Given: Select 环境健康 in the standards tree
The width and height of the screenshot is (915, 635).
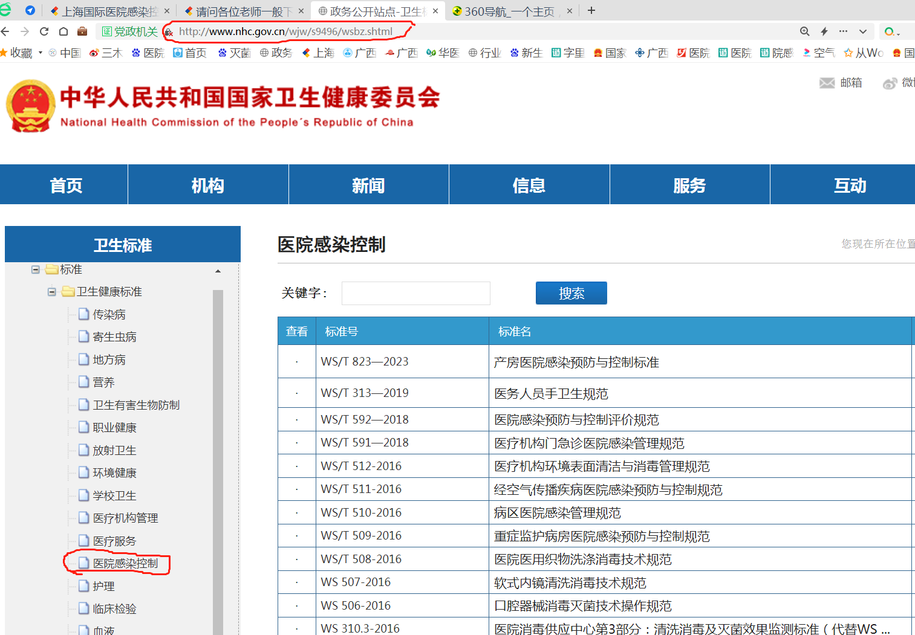Looking at the screenshot, I should pos(114,472).
